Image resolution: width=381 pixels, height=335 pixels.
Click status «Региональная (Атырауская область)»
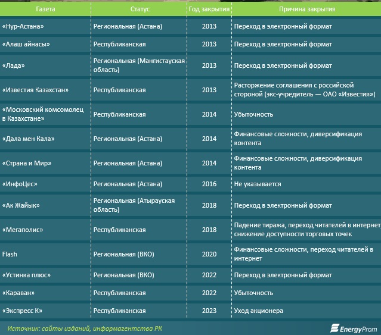[x=134, y=205]
